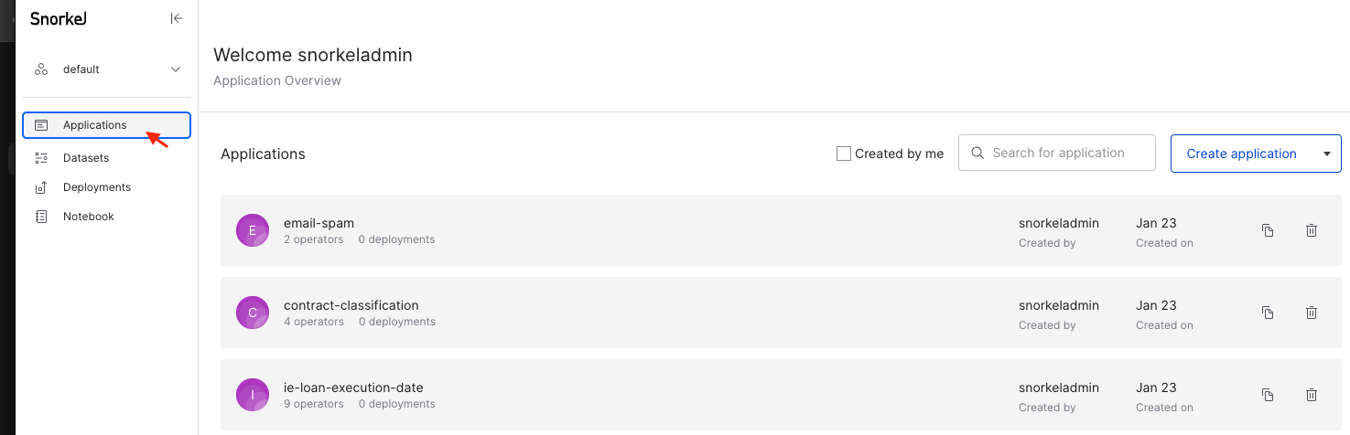
Task: Select Applications in the sidebar
Action: 106,125
